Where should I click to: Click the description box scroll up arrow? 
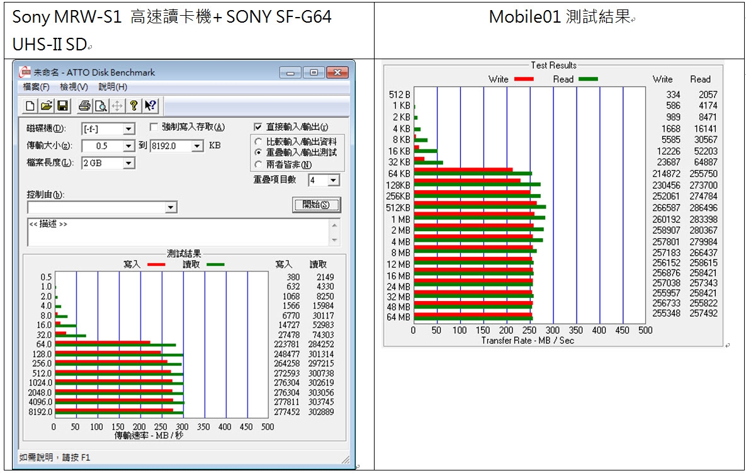pos(334,225)
